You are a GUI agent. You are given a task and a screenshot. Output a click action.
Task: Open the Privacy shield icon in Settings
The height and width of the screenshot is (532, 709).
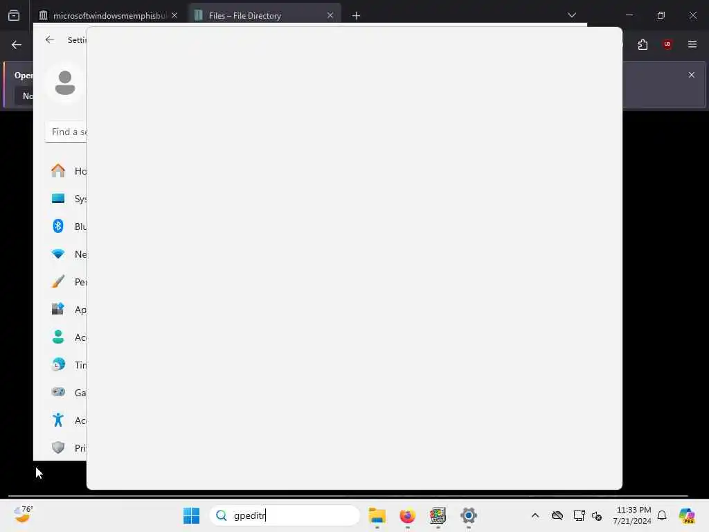[x=58, y=447]
